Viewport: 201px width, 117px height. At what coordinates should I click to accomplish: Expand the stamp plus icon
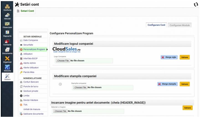tap(60, 84)
